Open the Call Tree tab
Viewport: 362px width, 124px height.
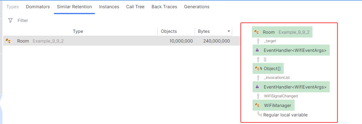pos(135,6)
